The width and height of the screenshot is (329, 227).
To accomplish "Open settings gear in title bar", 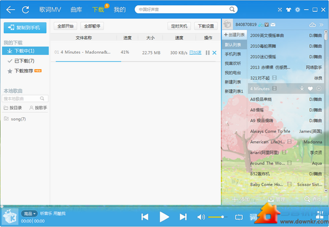I will (x=298, y=10).
